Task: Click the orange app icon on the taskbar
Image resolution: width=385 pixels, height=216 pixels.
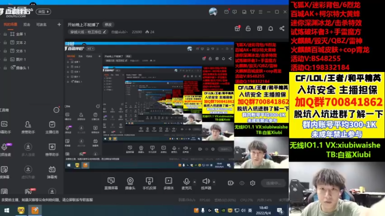Action: click(35, 210)
